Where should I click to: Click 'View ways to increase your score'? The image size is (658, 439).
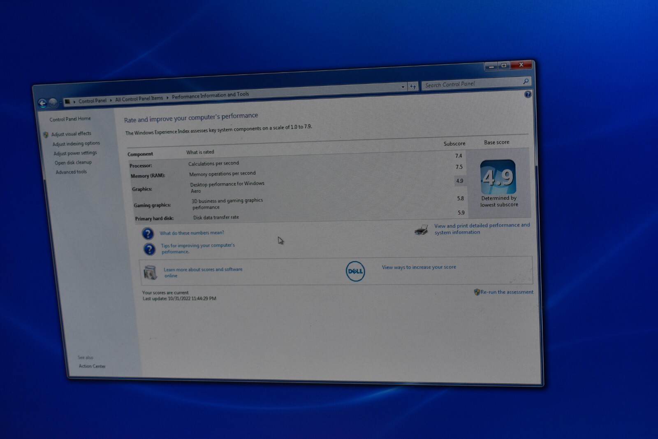[x=419, y=267]
